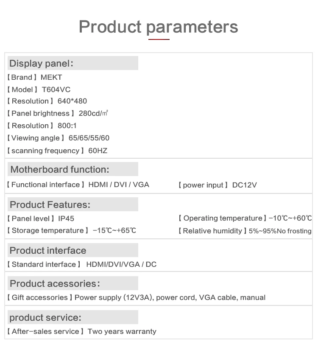Viewport: 318px width, 350px height.
Task: Click the Relative humidity No frosting text
Action: [x=245, y=231]
